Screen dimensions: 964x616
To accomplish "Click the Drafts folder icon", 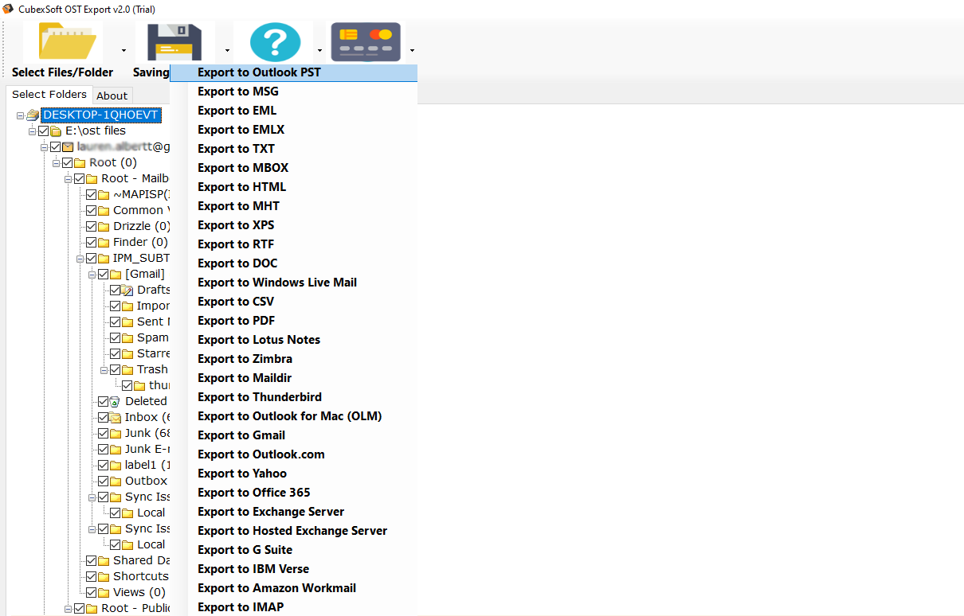I will 127,290.
